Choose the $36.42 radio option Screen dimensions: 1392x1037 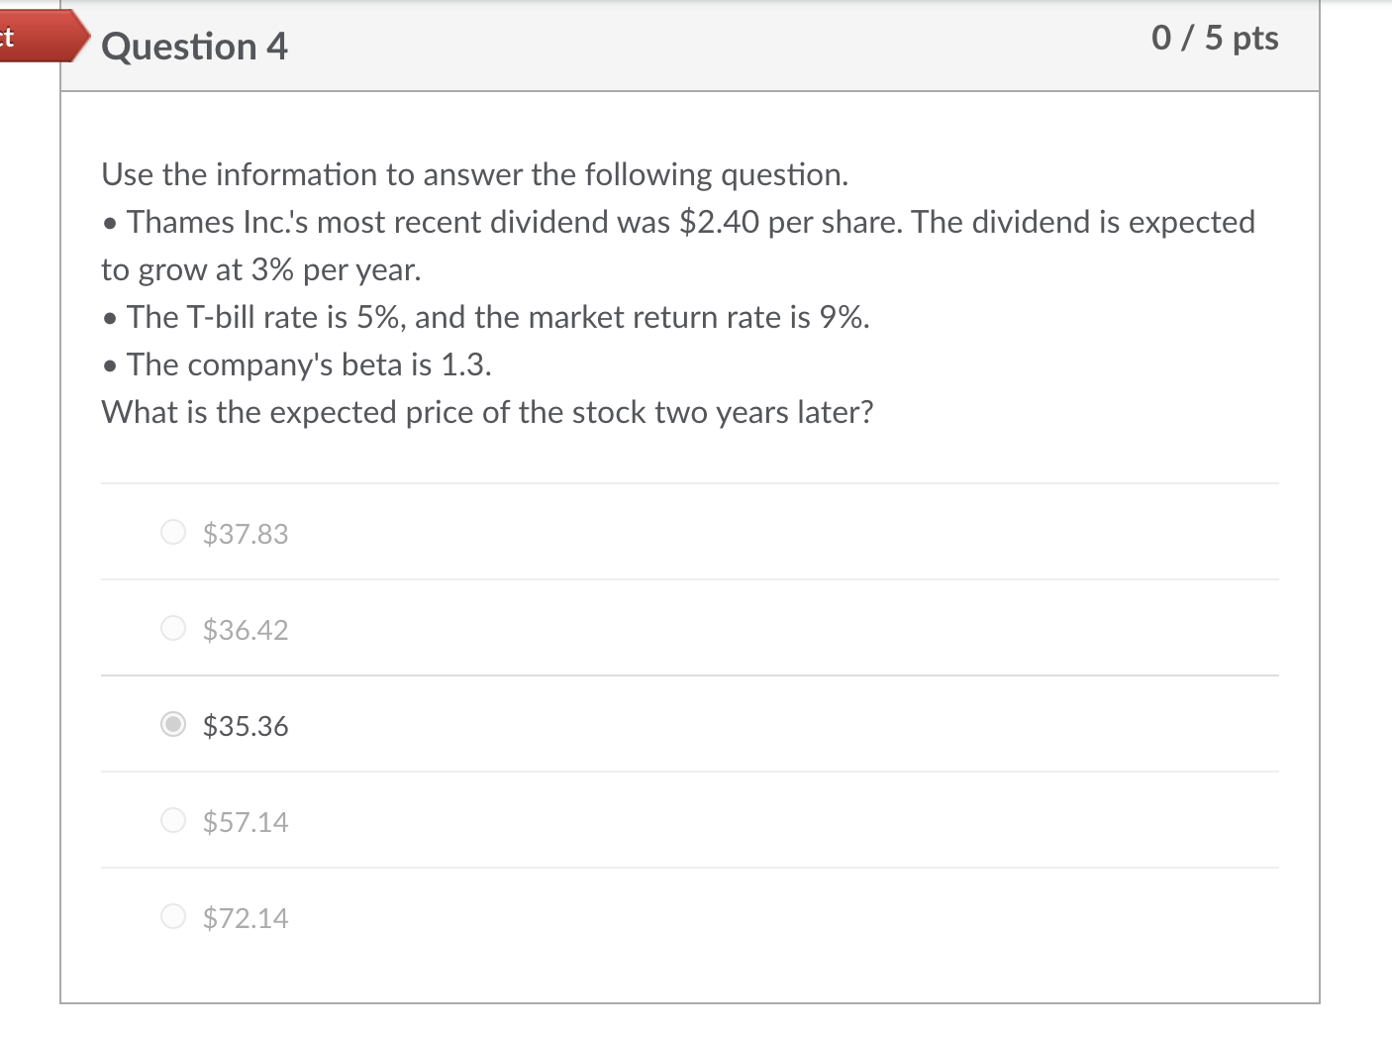173,629
